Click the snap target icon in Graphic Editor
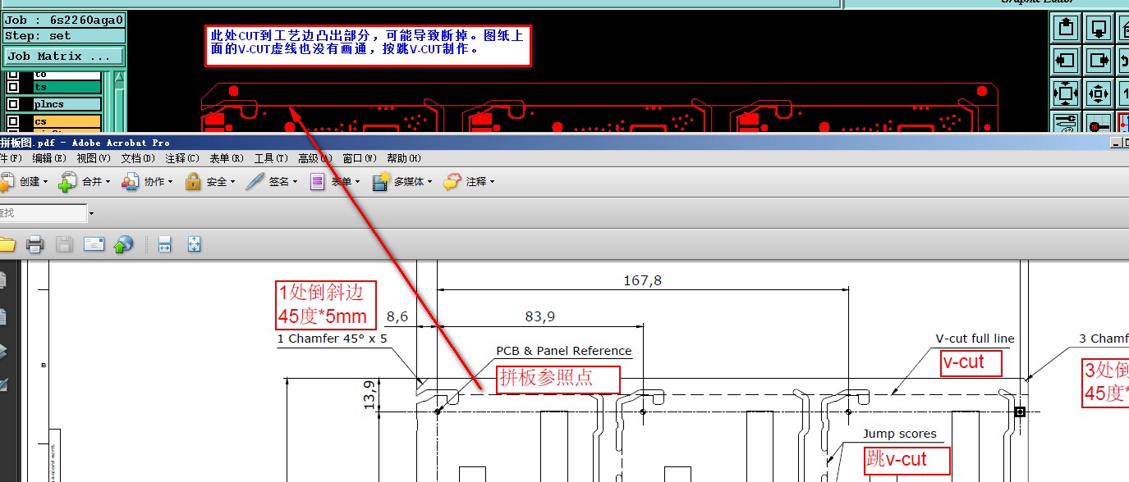This screenshot has height=482, width=1129. coord(1099,122)
